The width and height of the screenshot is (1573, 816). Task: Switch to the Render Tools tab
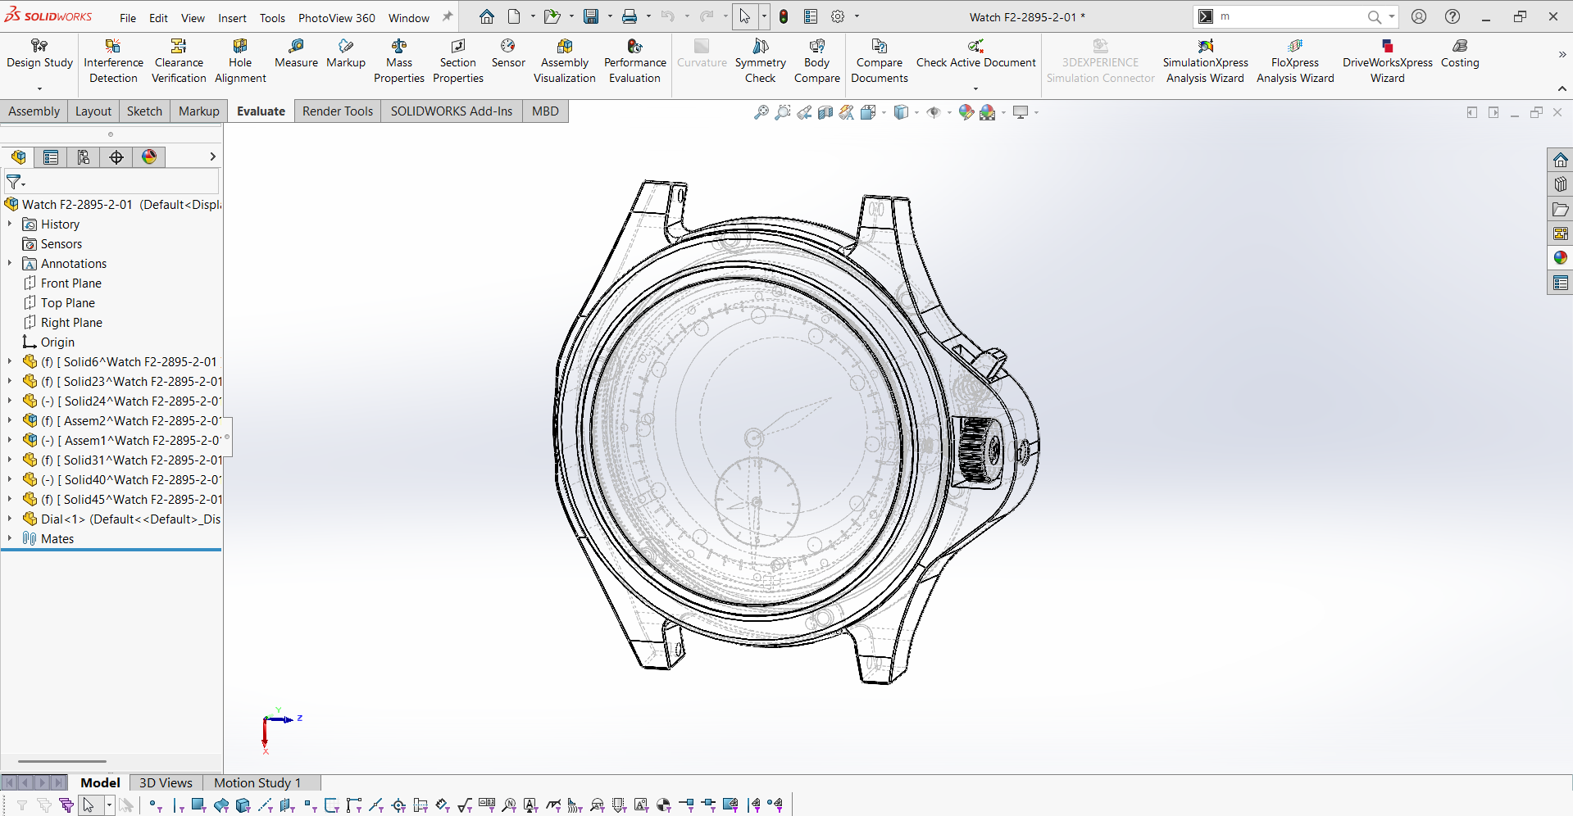pos(337,111)
